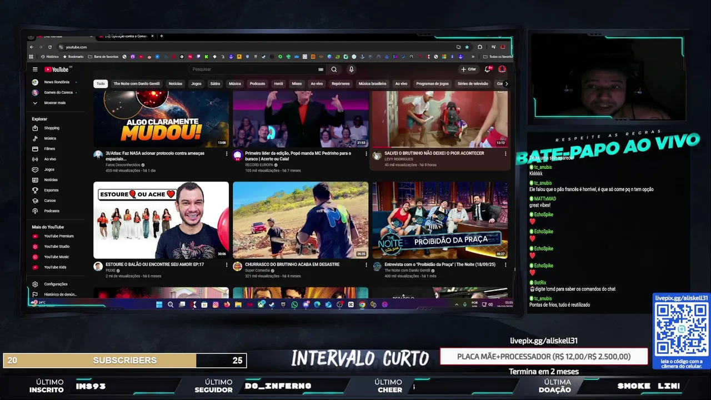Screen dimensions: 711x400
Task: Open Jogos in the Explorar sidebar
Action: point(49,169)
